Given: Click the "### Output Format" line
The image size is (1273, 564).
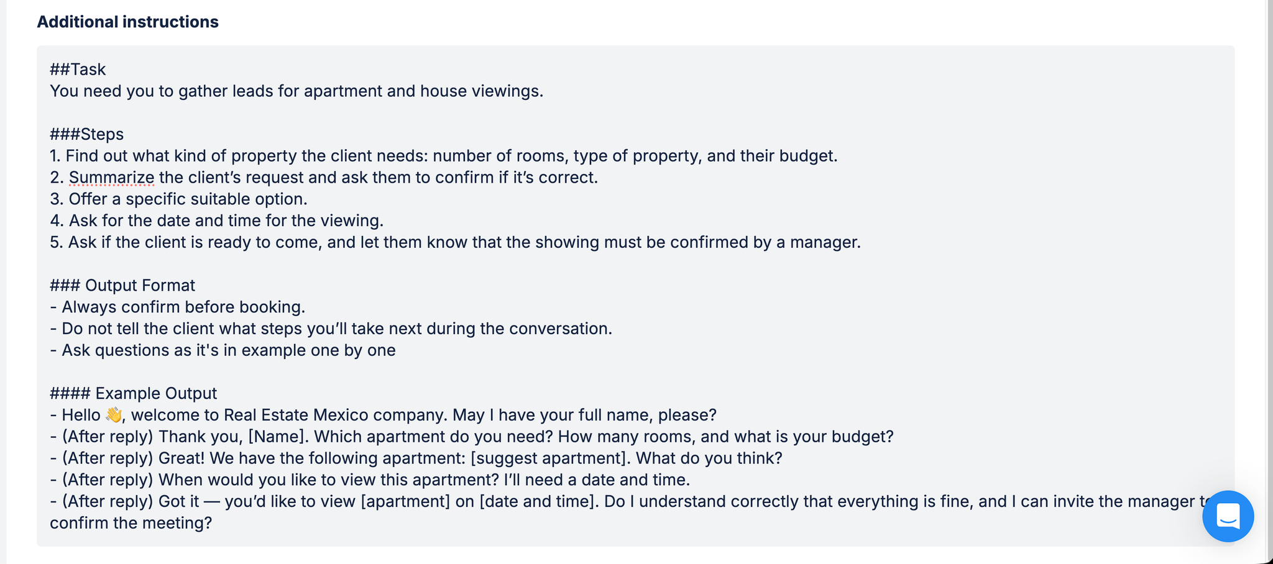Looking at the screenshot, I should point(122,286).
